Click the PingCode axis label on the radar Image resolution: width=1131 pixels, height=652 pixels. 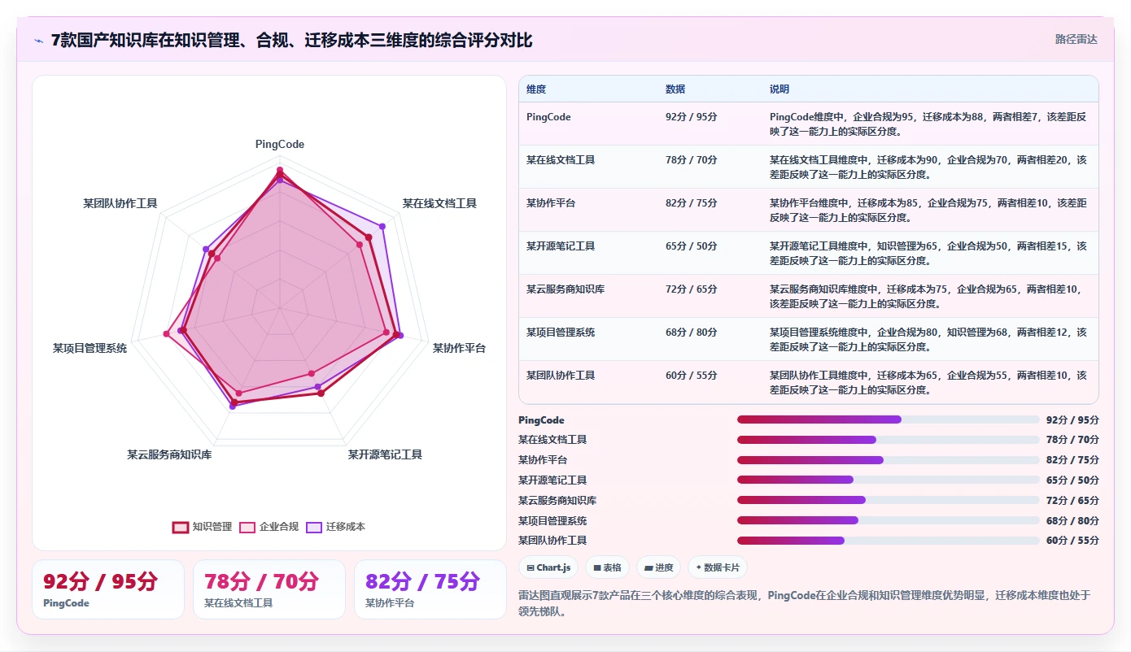[x=280, y=144]
